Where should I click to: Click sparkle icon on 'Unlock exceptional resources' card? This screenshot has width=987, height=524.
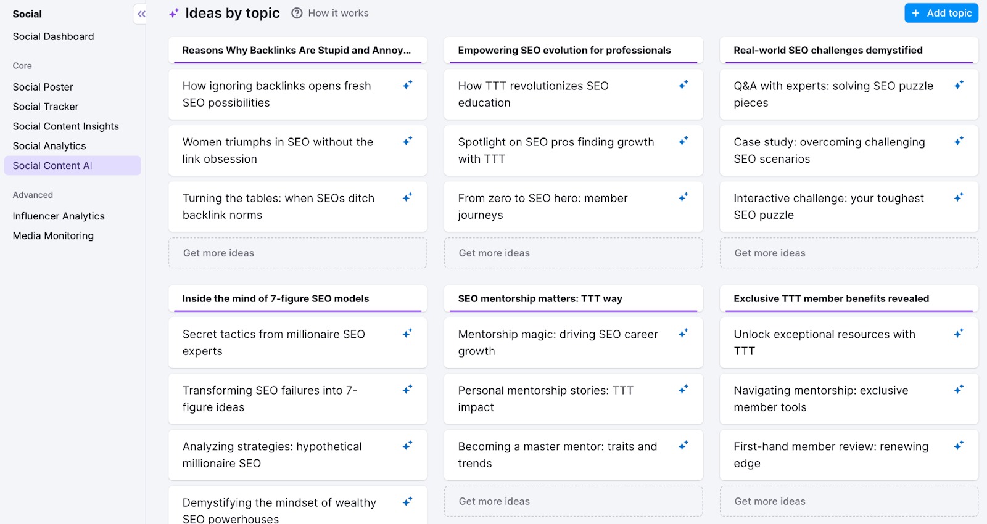(x=959, y=334)
